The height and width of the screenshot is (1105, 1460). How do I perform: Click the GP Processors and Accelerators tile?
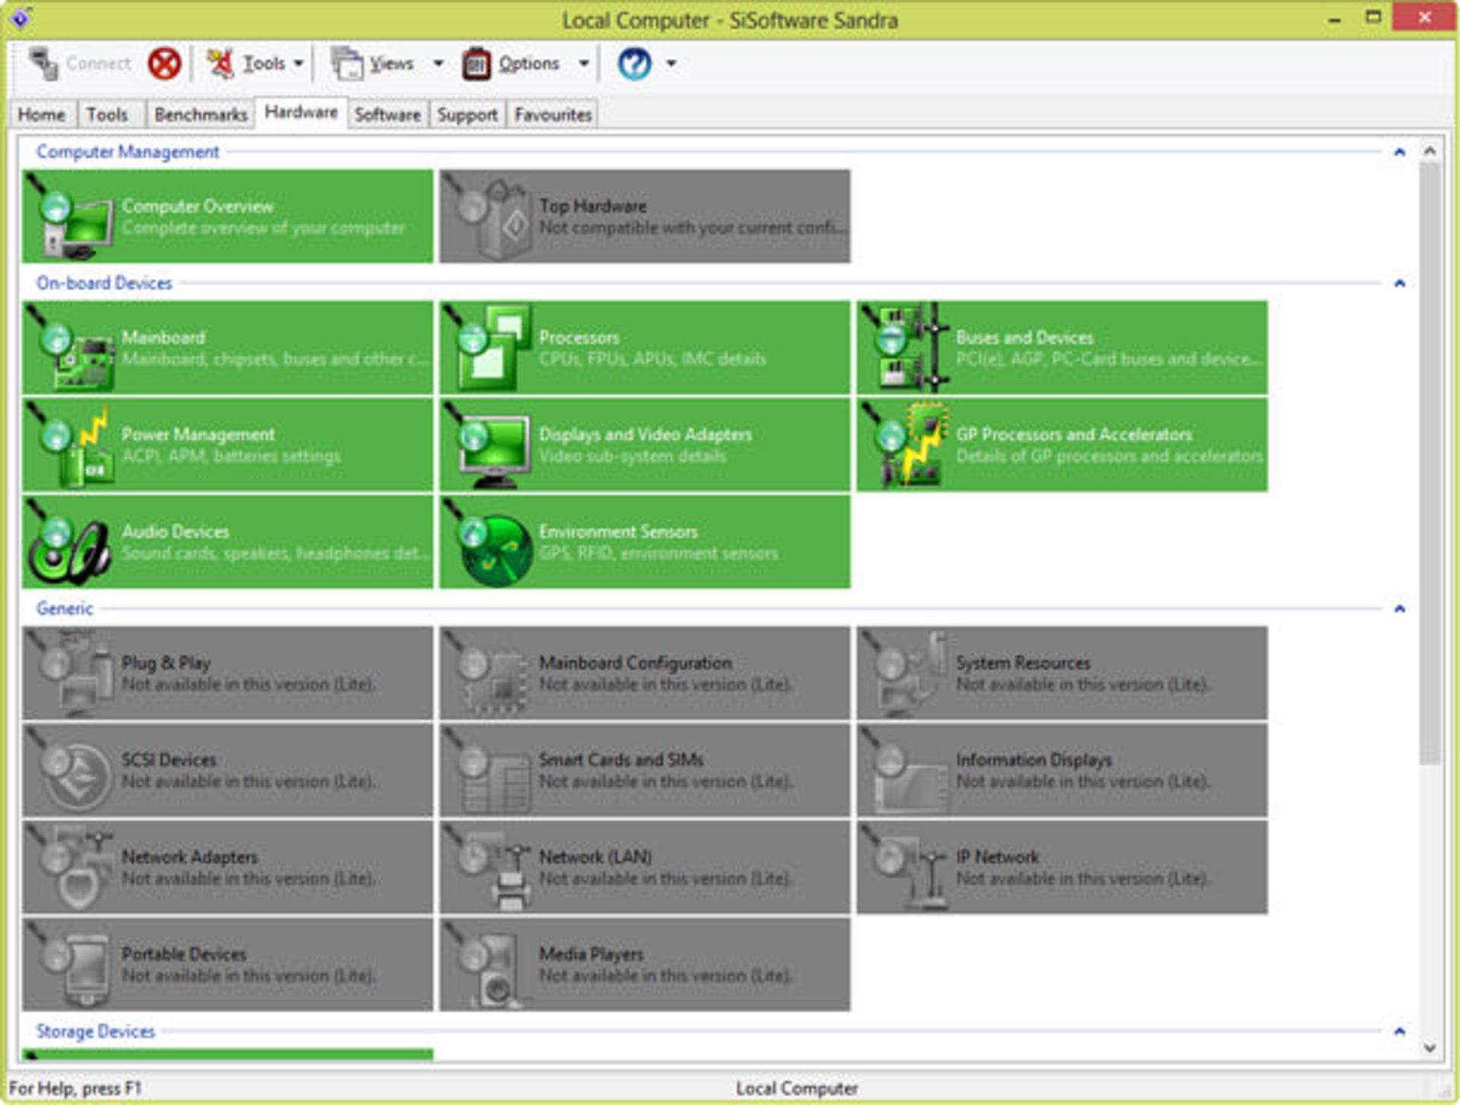(x=1062, y=445)
